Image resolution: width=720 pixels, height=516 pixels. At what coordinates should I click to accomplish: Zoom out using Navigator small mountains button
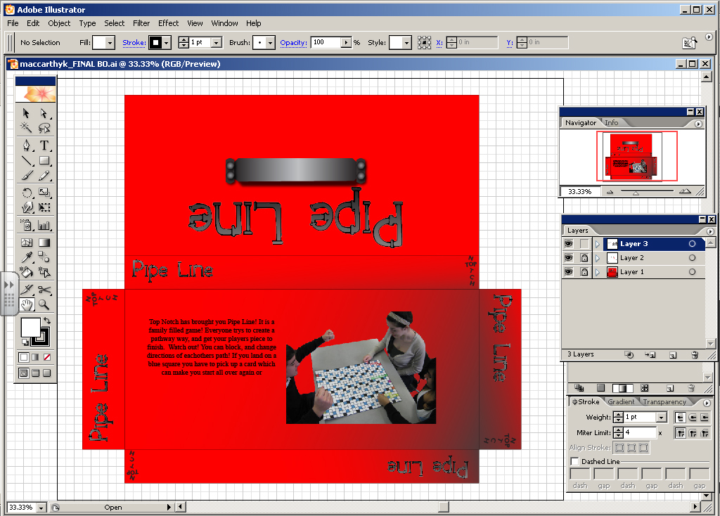coord(610,192)
